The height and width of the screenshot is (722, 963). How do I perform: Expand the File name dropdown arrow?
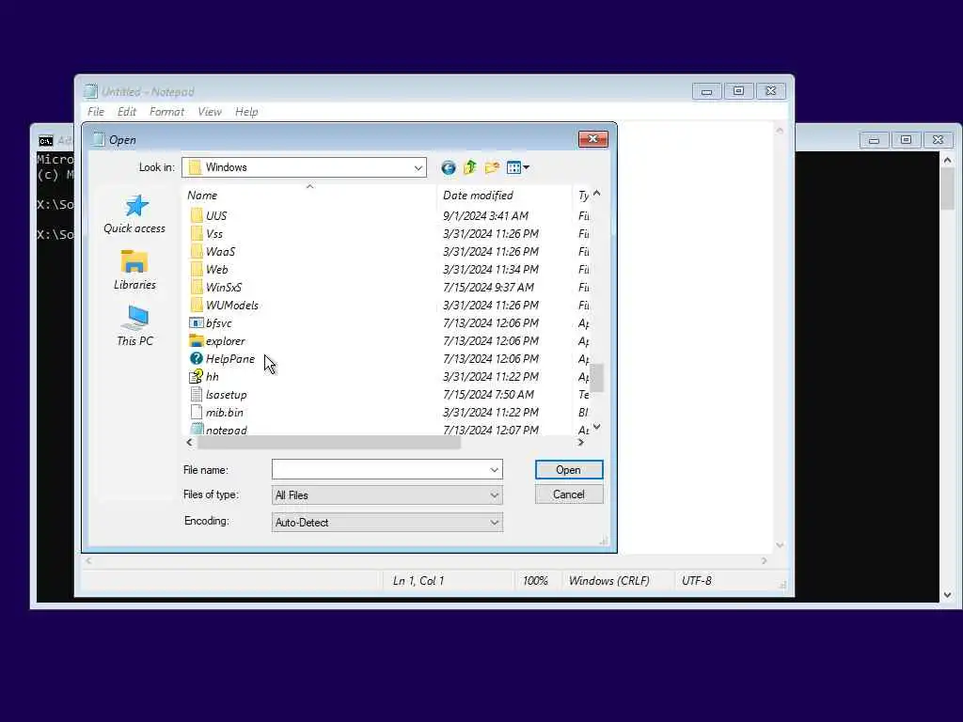point(495,470)
